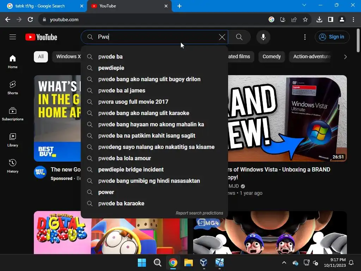Image resolution: width=361 pixels, height=271 pixels.
Task: Run the search with the magnifier button
Action: tap(239, 37)
